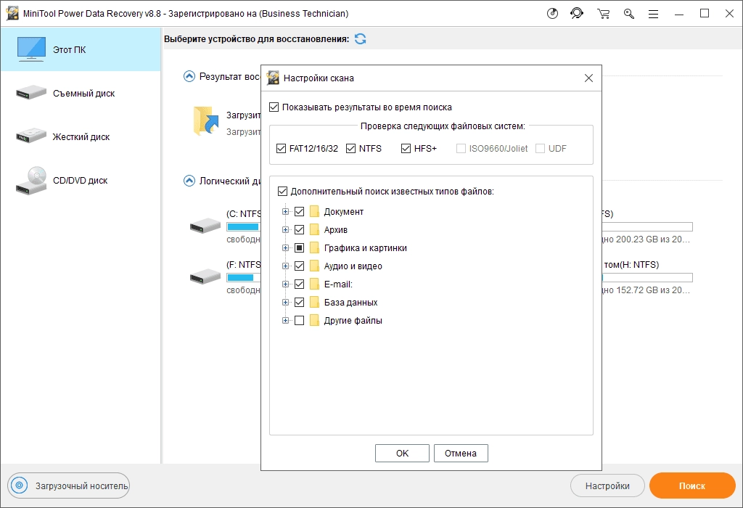Open the shopping cart icon
This screenshot has height=508, width=743.
coord(603,14)
